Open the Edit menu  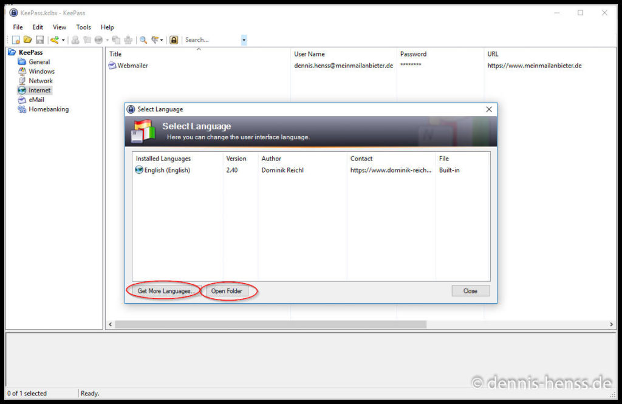tap(38, 27)
